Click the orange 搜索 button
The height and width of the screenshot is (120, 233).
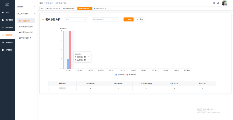[129, 19]
